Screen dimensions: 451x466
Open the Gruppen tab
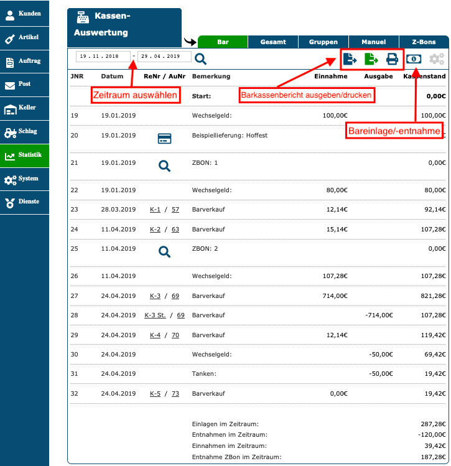point(323,42)
